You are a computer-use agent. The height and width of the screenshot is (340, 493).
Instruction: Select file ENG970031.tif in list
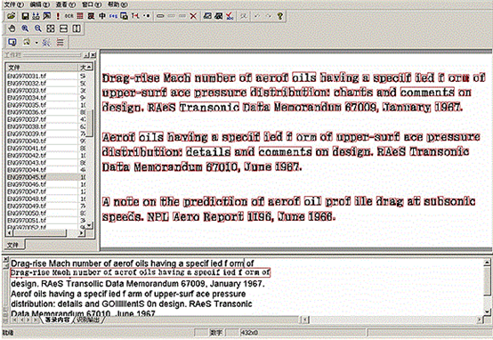coord(27,77)
